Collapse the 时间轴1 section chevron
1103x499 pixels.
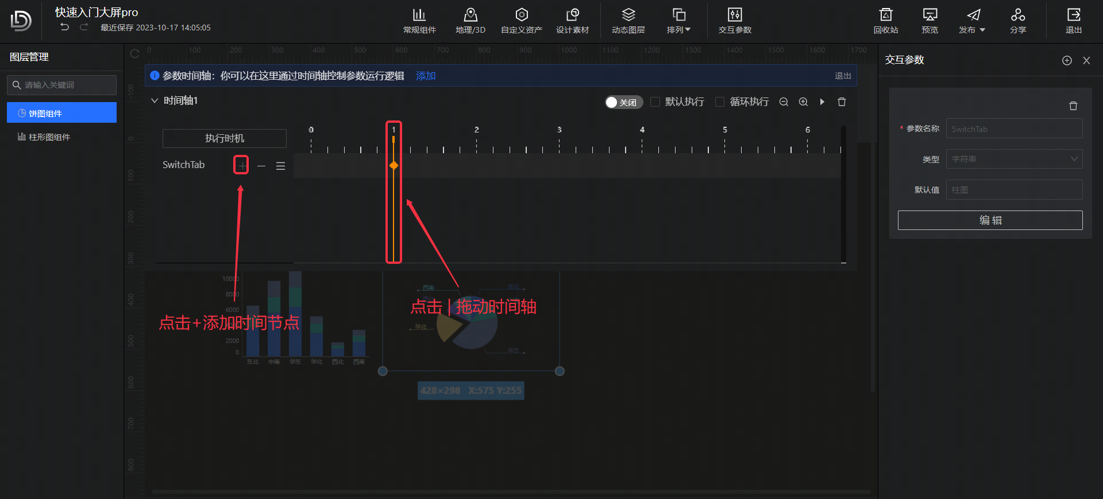pyautogui.click(x=155, y=101)
